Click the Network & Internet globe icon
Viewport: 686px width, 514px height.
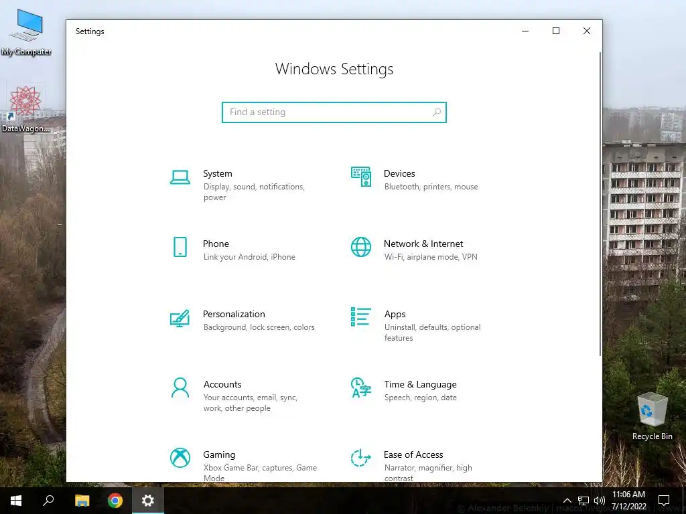coord(361,247)
